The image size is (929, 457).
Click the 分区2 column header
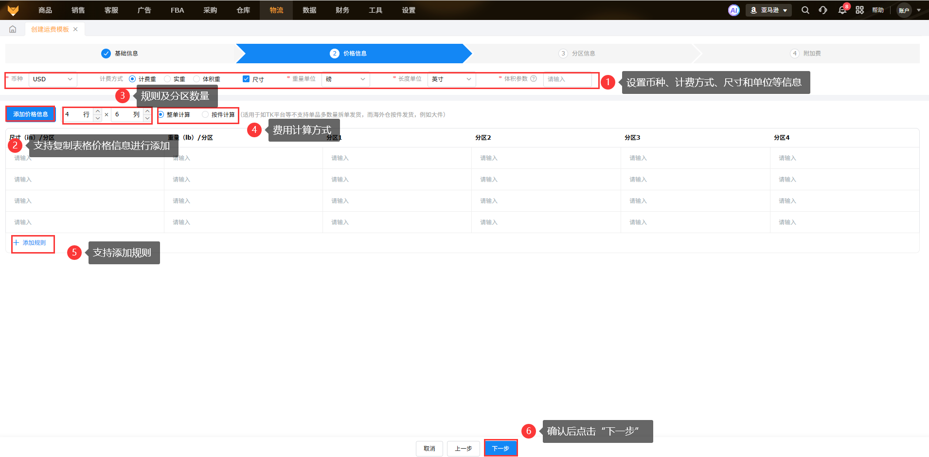tap(483, 138)
